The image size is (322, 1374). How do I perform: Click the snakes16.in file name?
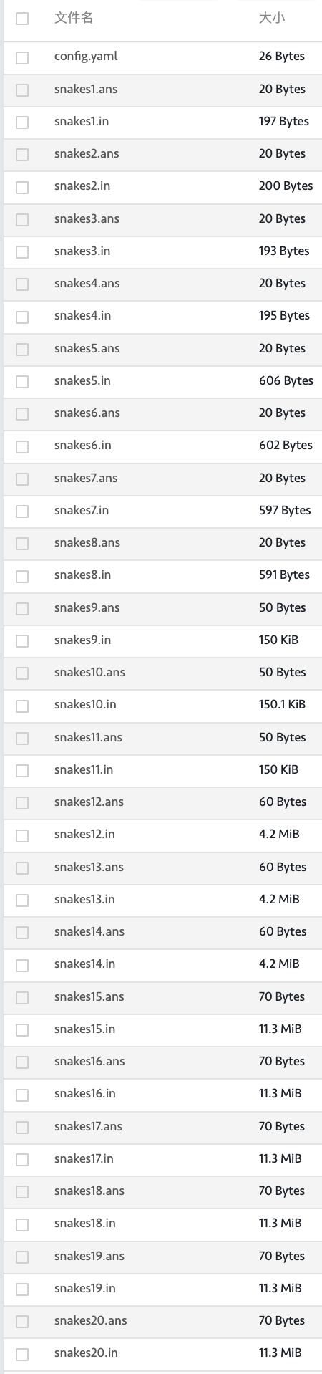[x=85, y=1093]
